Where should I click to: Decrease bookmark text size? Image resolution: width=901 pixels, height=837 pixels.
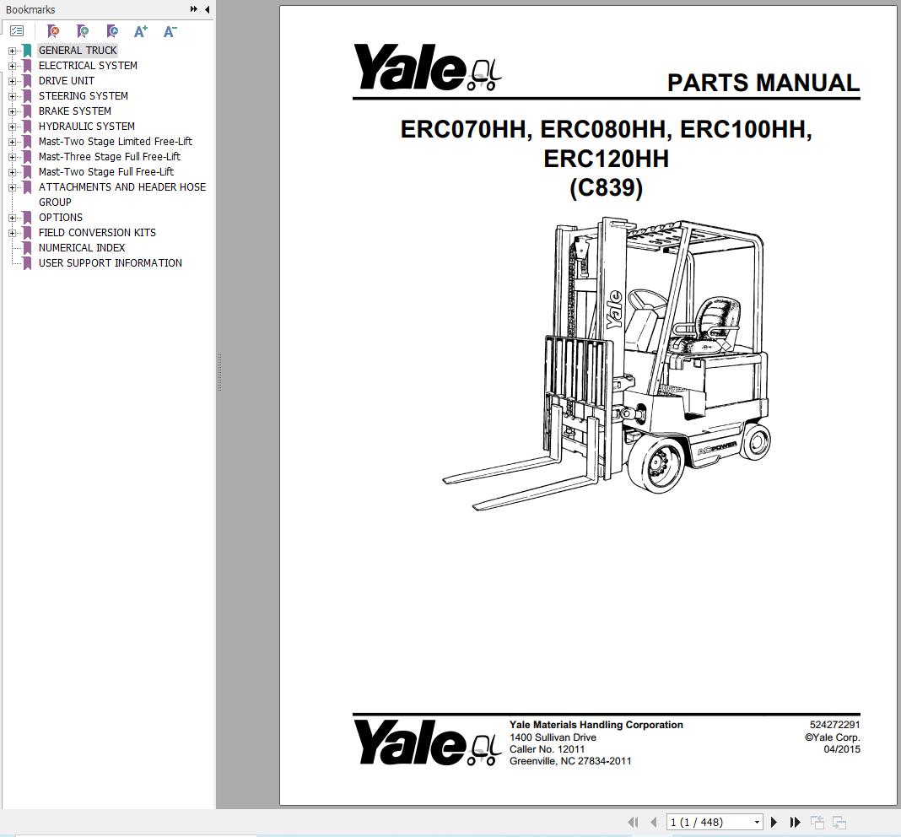(x=169, y=31)
